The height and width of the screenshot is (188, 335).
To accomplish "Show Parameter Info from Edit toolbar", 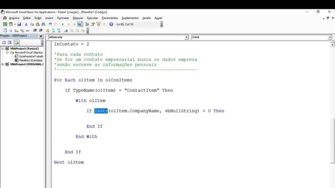I will [22, 31].
